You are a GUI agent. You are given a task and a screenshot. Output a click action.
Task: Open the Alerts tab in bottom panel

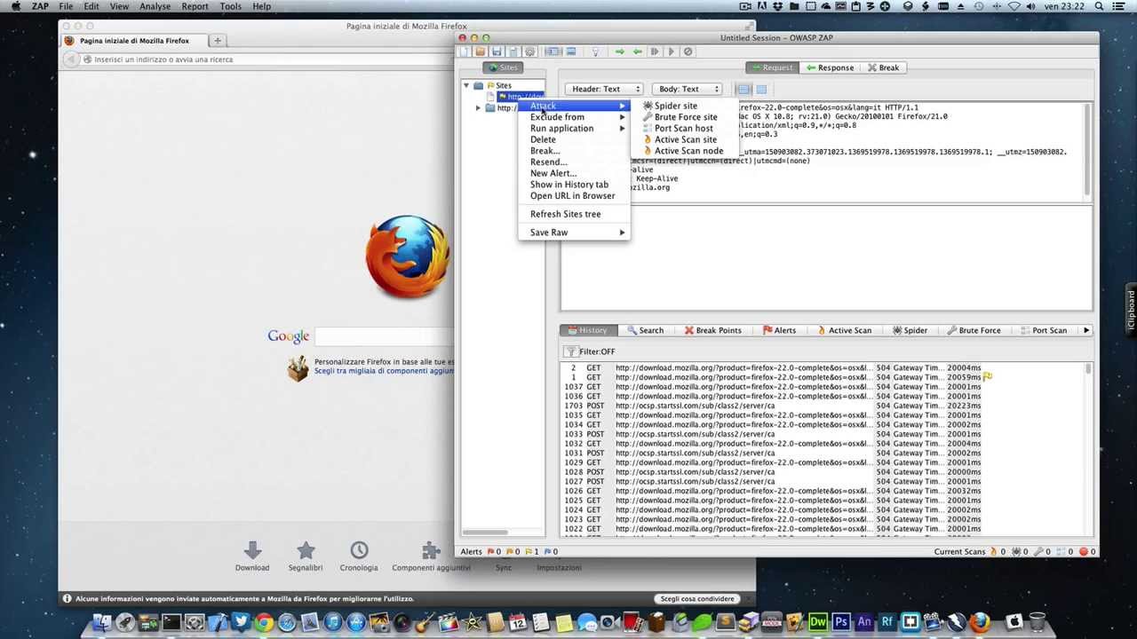779,330
